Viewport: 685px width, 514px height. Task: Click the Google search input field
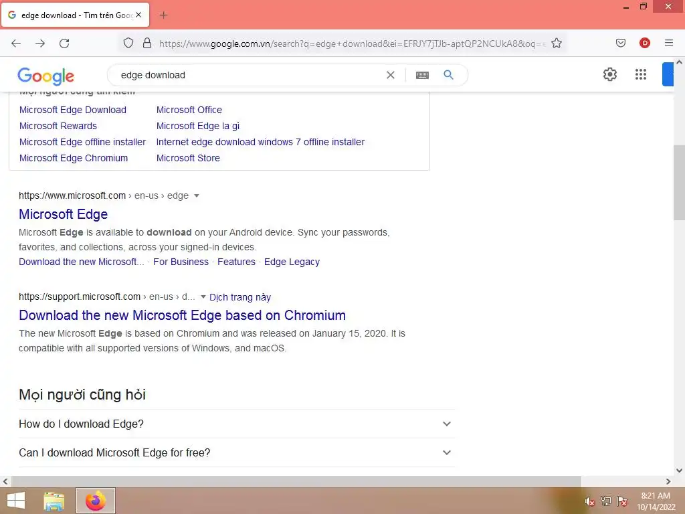click(x=249, y=75)
